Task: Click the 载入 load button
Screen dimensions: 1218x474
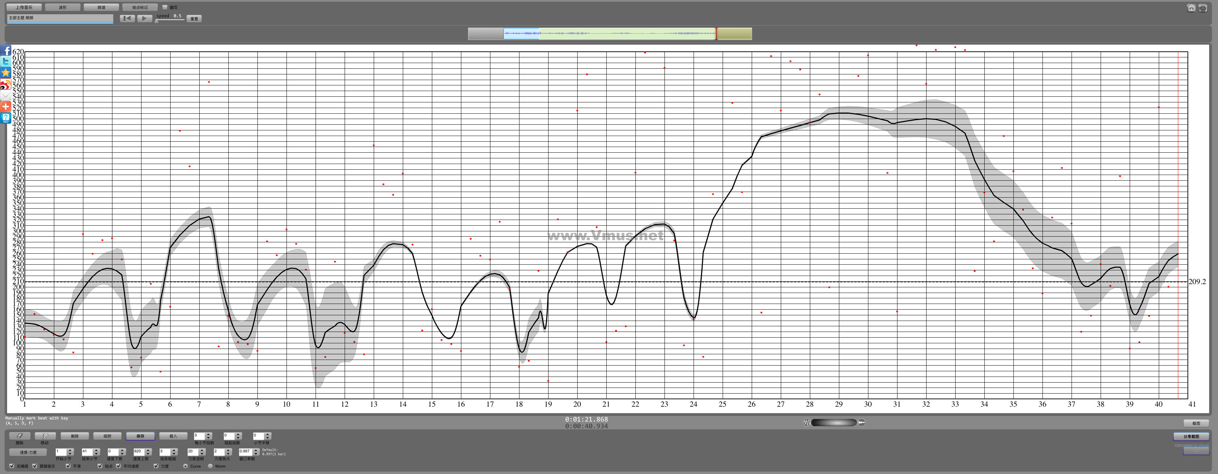Action: point(173,436)
